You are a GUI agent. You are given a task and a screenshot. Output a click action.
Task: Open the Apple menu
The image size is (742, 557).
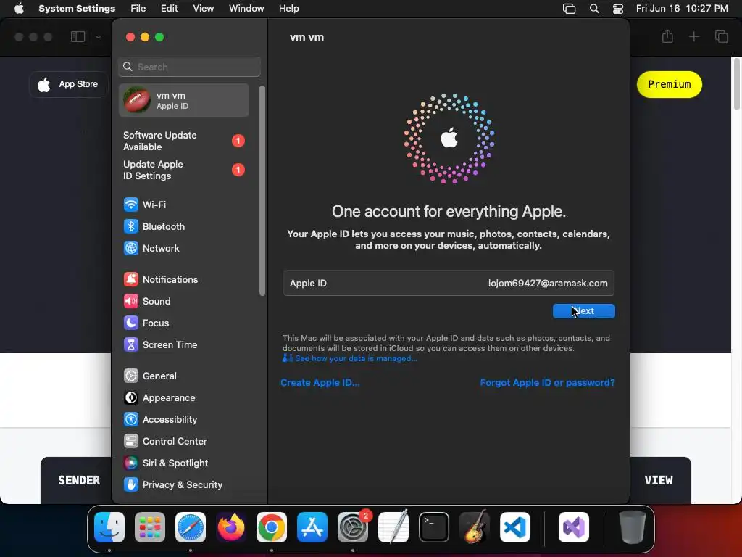(19, 9)
